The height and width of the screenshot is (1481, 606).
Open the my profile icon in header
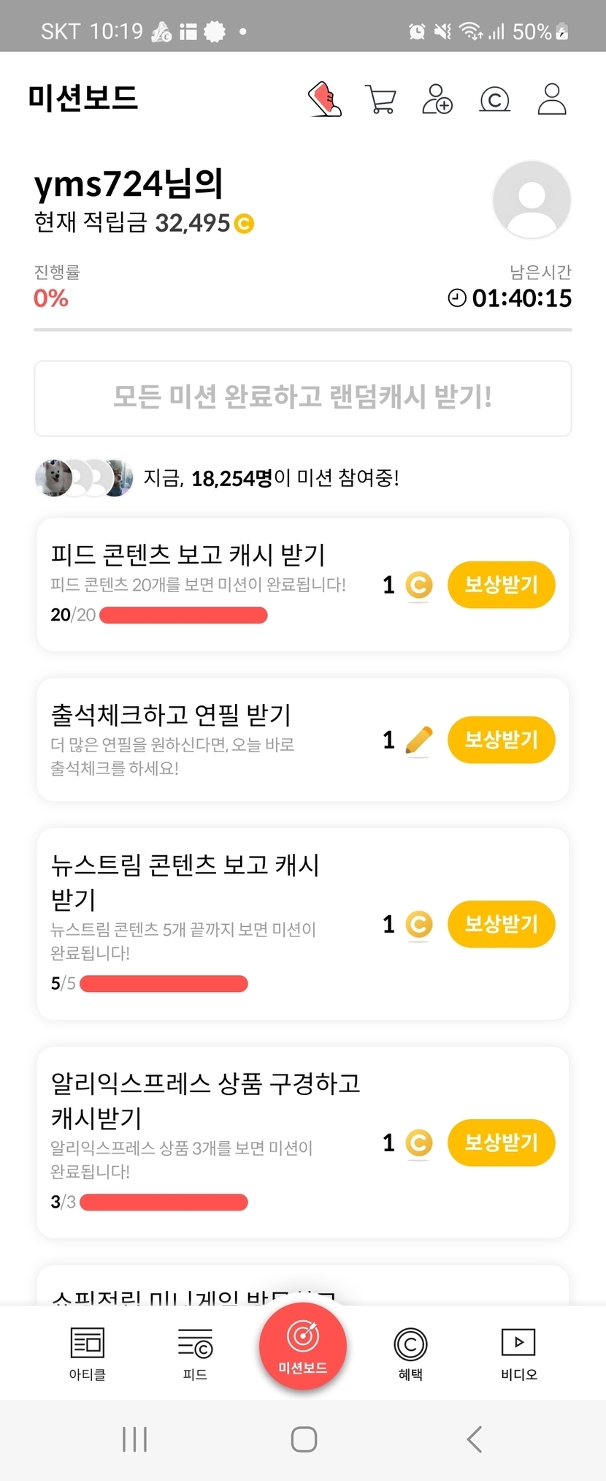coord(552,99)
